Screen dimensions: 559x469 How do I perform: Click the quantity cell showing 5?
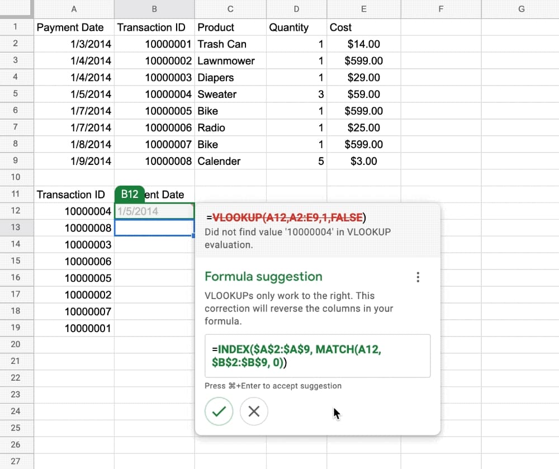(x=296, y=162)
